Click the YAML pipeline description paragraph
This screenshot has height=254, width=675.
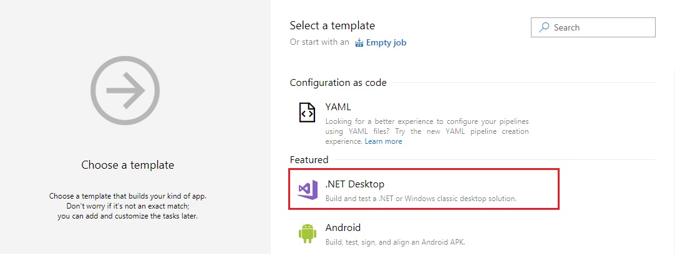427,131
